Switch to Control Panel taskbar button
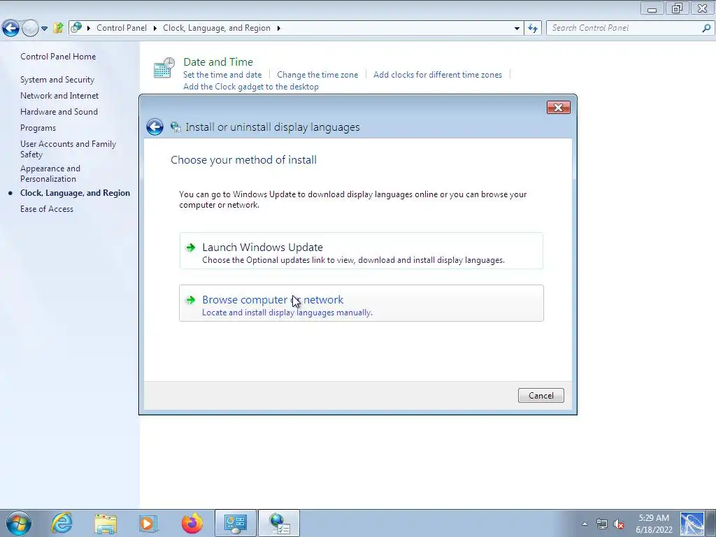The image size is (716, 537). pyautogui.click(x=236, y=523)
